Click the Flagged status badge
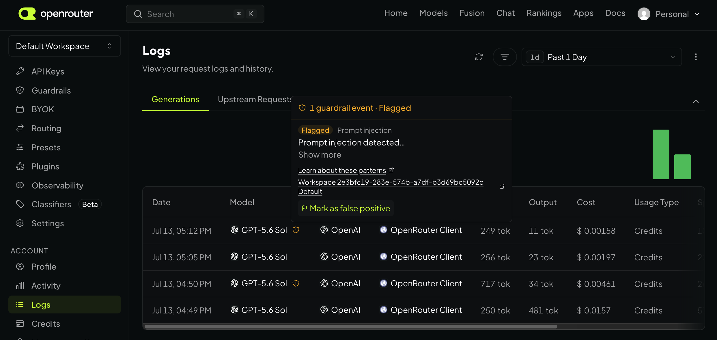This screenshot has height=340, width=717. [x=315, y=130]
